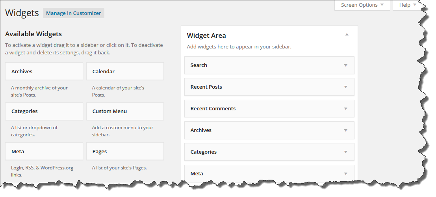Collapse the Widget Area panel arrow
Image resolution: width=436 pixels, height=197 pixels.
click(x=347, y=35)
